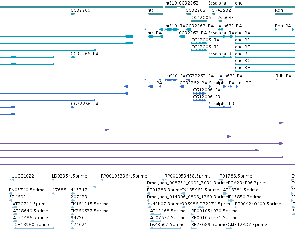Click the IntS10-RA transcript label
Viewport: 295px width, 230px height.
175,26
